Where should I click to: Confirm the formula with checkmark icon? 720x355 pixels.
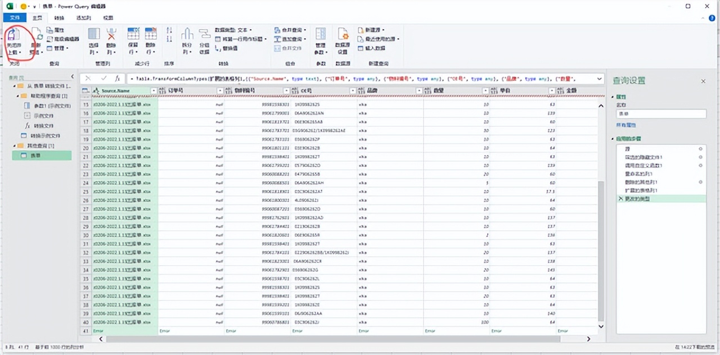[x=103, y=79]
